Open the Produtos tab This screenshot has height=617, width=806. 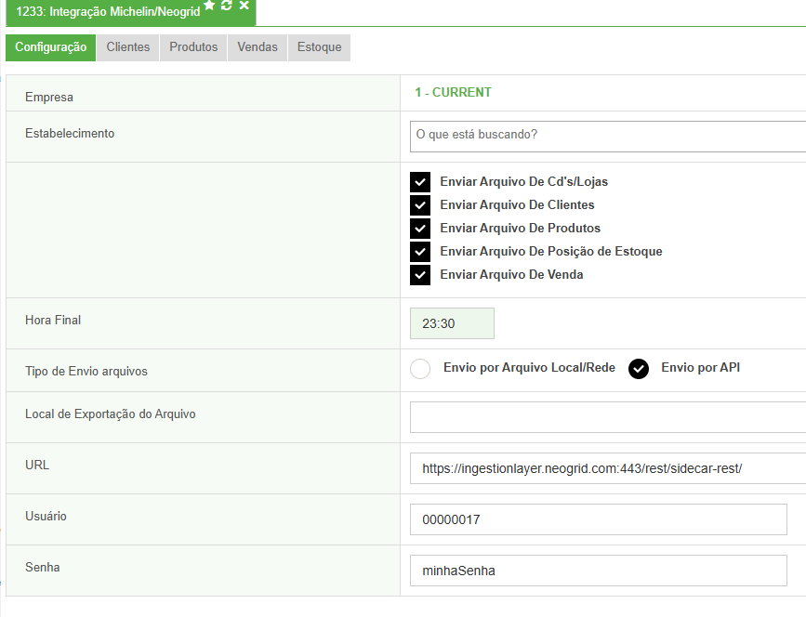193,47
